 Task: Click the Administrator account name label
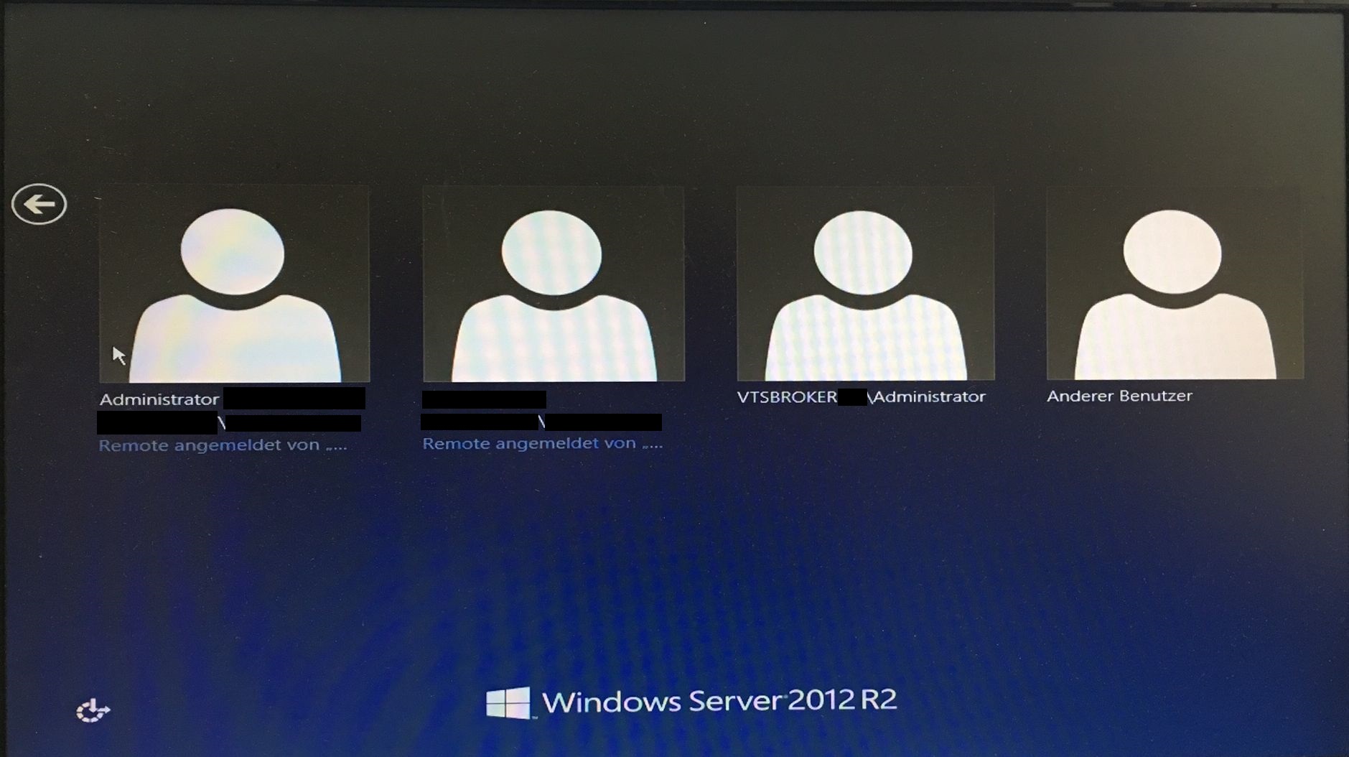(x=159, y=400)
